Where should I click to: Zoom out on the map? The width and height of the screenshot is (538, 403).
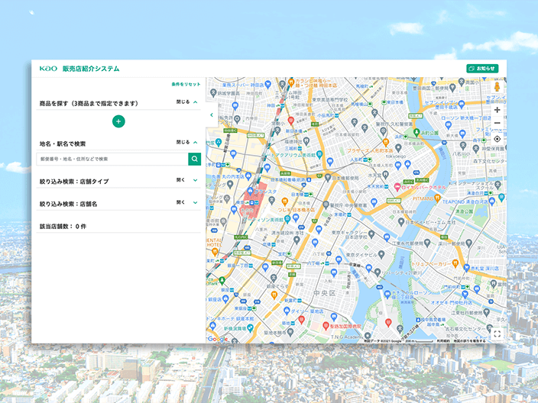tap(497, 123)
